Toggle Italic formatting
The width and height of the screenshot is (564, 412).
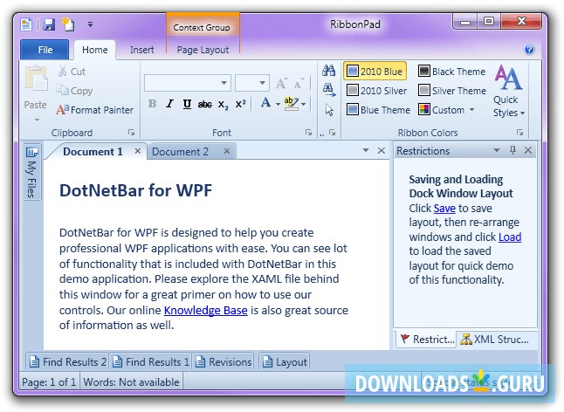coord(169,104)
